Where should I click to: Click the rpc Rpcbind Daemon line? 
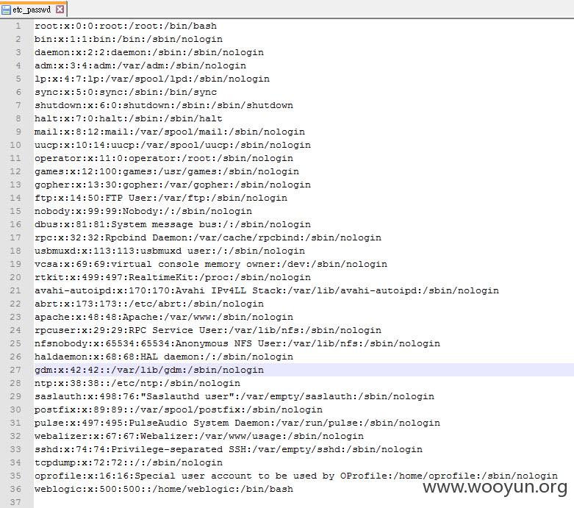[x=208, y=237]
